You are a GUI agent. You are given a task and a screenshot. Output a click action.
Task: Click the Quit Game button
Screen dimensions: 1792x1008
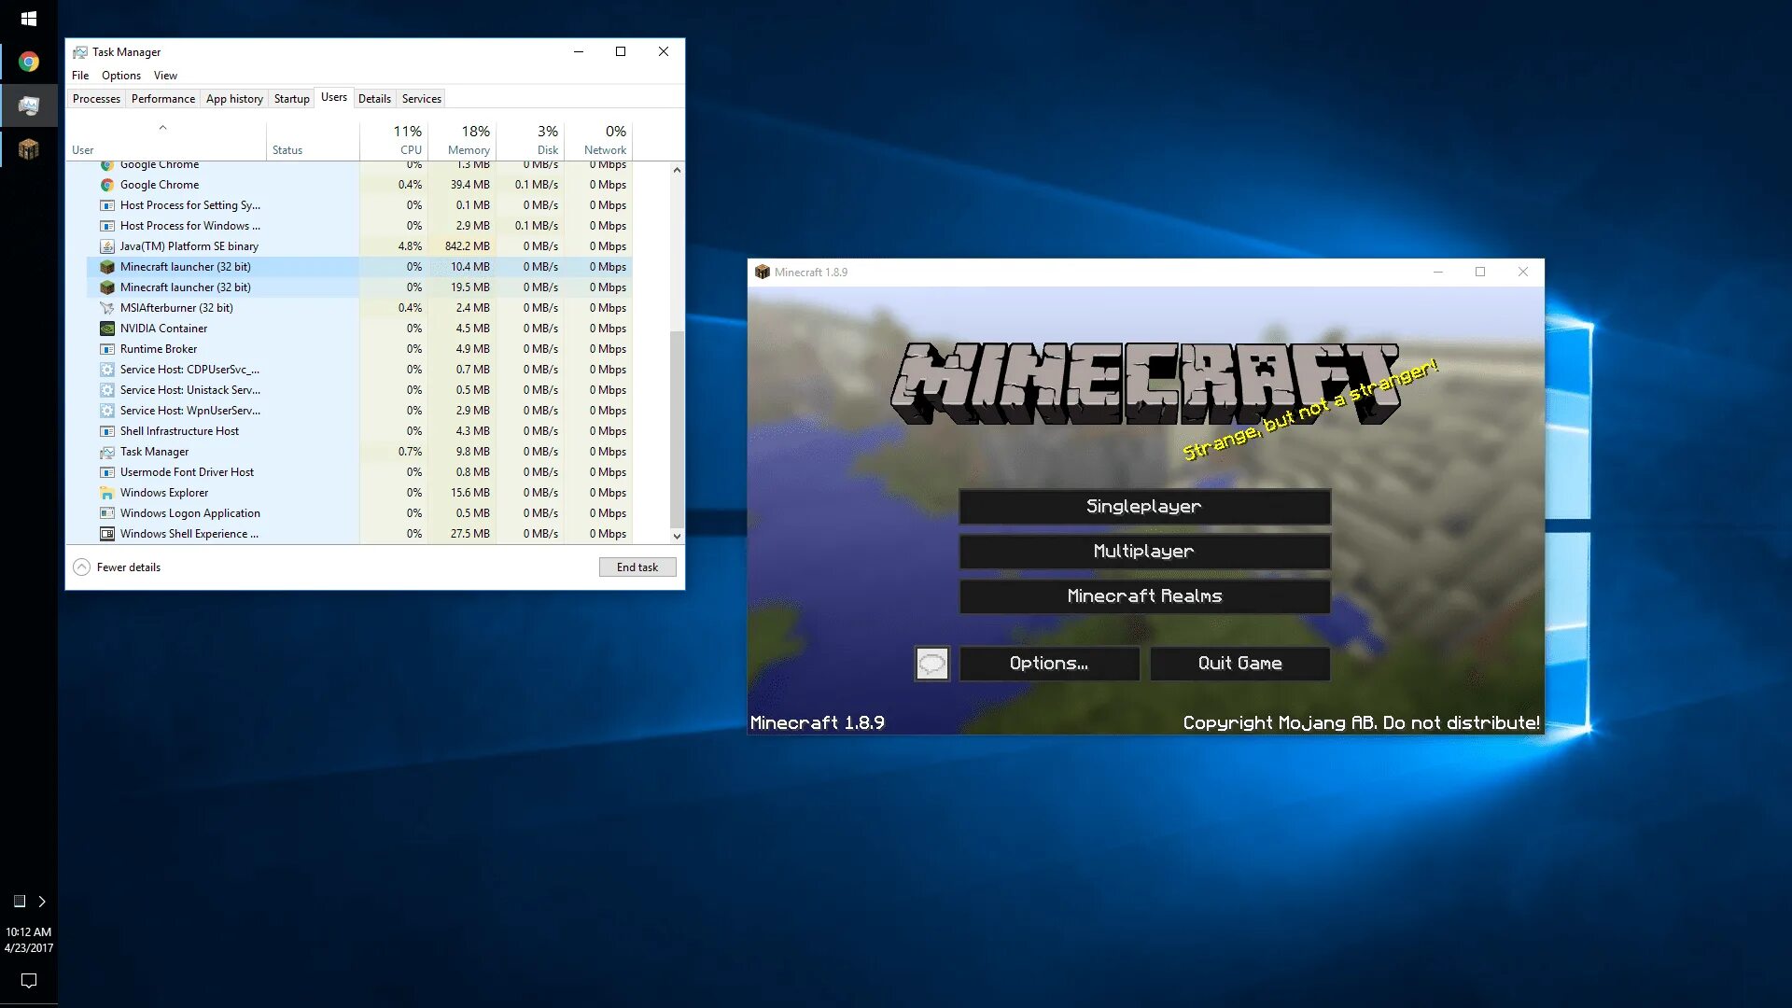click(x=1239, y=664)
